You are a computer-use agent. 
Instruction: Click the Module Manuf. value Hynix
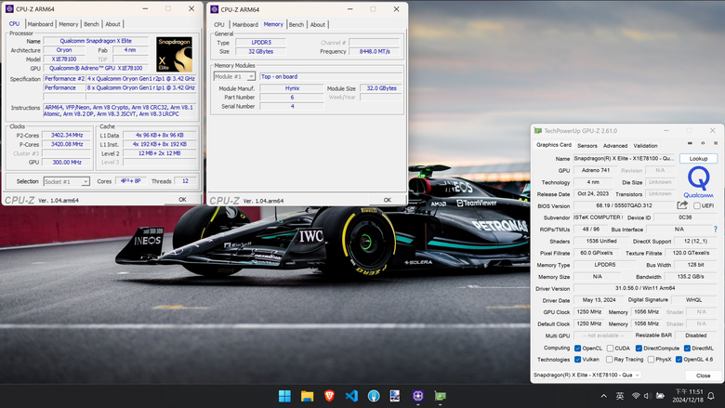coord(292,87)
